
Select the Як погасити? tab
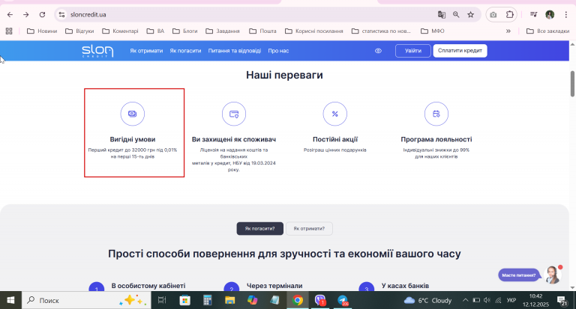coord(260,228)
